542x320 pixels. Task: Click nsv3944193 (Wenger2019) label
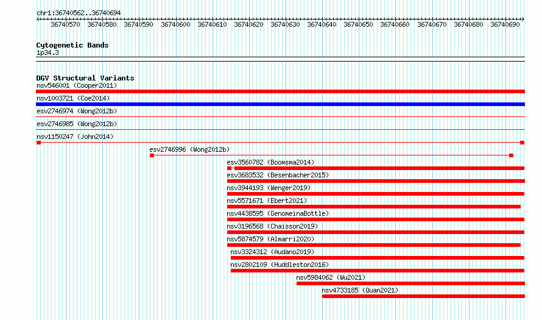pyautogui.click(x=269, y=188)
